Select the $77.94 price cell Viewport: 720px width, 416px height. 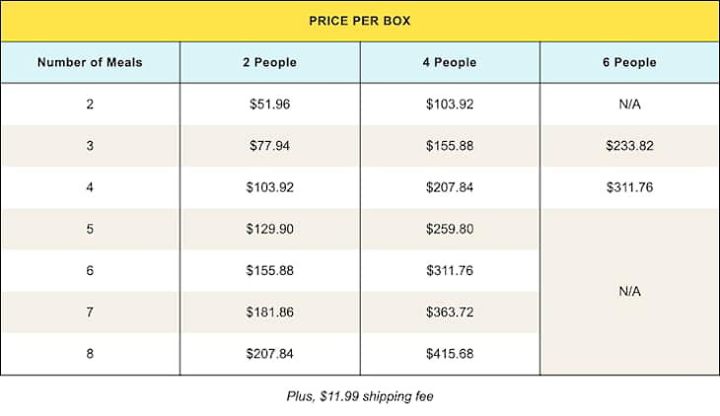269,146
